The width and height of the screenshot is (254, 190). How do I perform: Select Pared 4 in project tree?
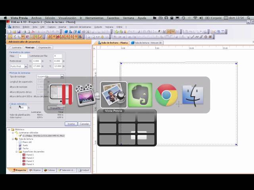tap(30, 164)
